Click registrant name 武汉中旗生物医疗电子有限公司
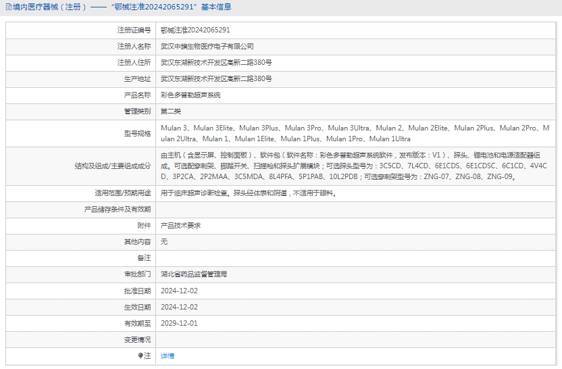Image resolution: width=562 pixels, height=369 pixels. (x=207, y=47)
